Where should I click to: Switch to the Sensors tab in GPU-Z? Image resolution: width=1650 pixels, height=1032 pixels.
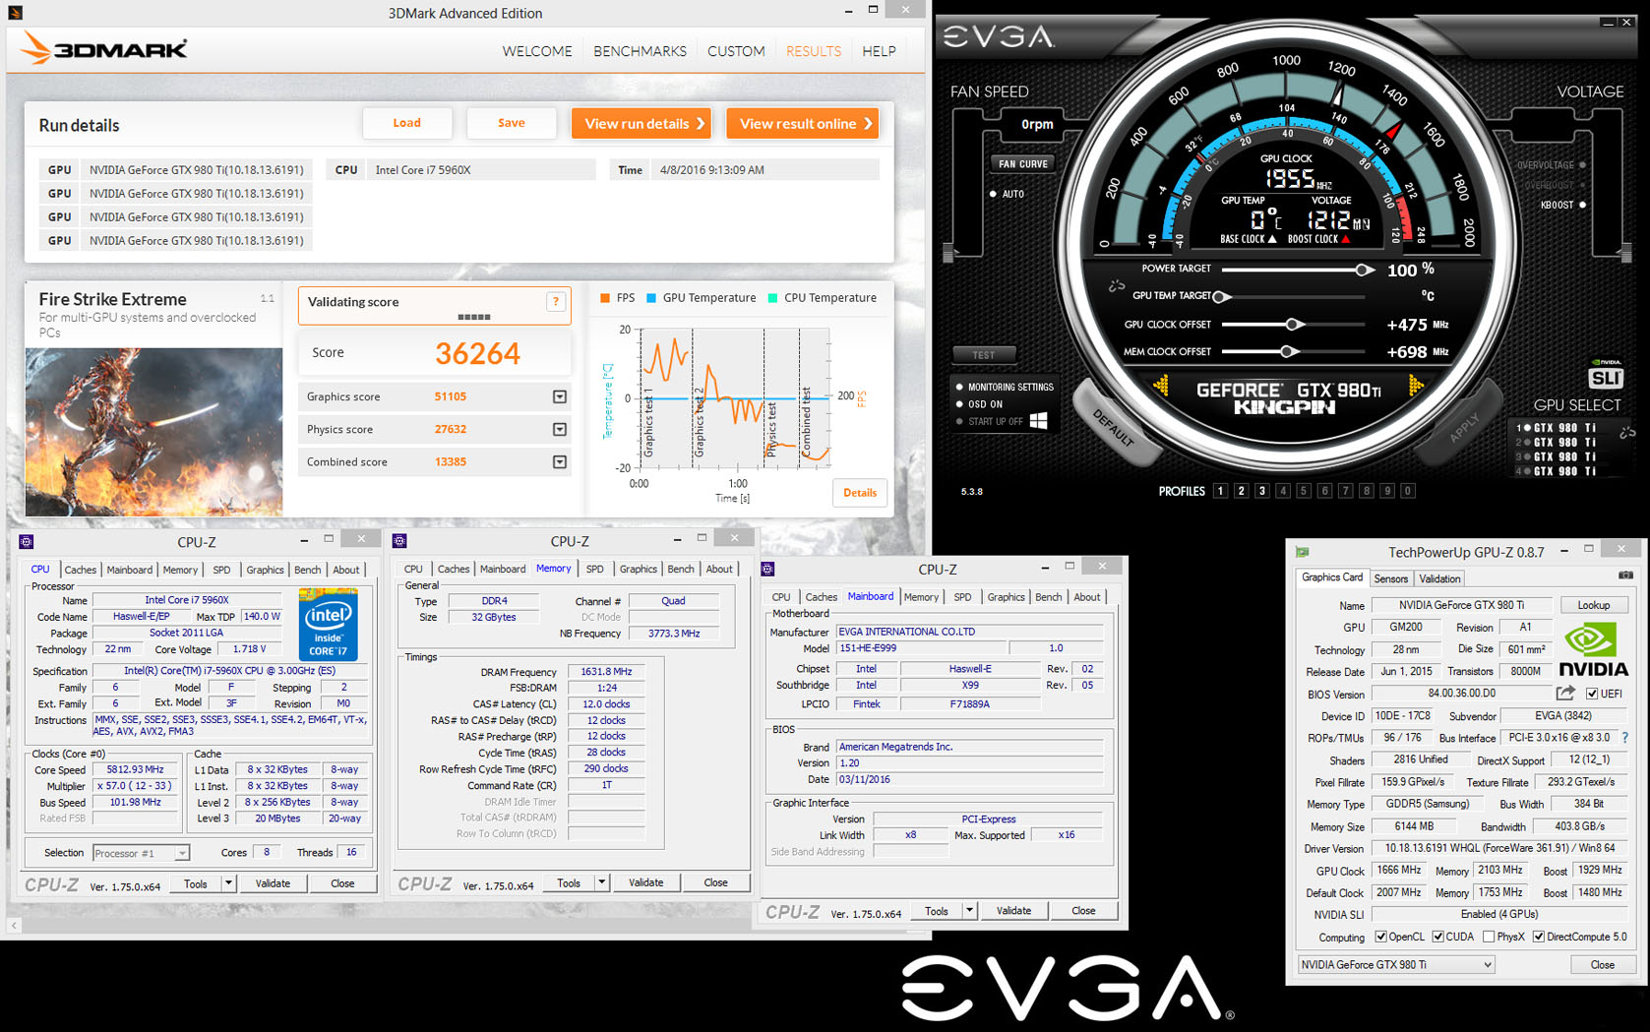1391,578
